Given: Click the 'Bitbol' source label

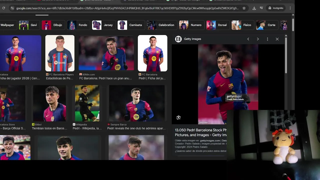Looking at the screenshot, I should tap(38, 124).
